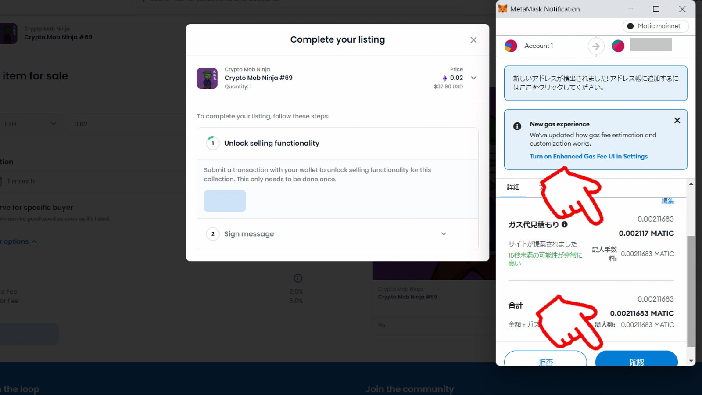702x395 pixels.
Task: Click MetaMask scrollbar down arrow
Action: 691,361
